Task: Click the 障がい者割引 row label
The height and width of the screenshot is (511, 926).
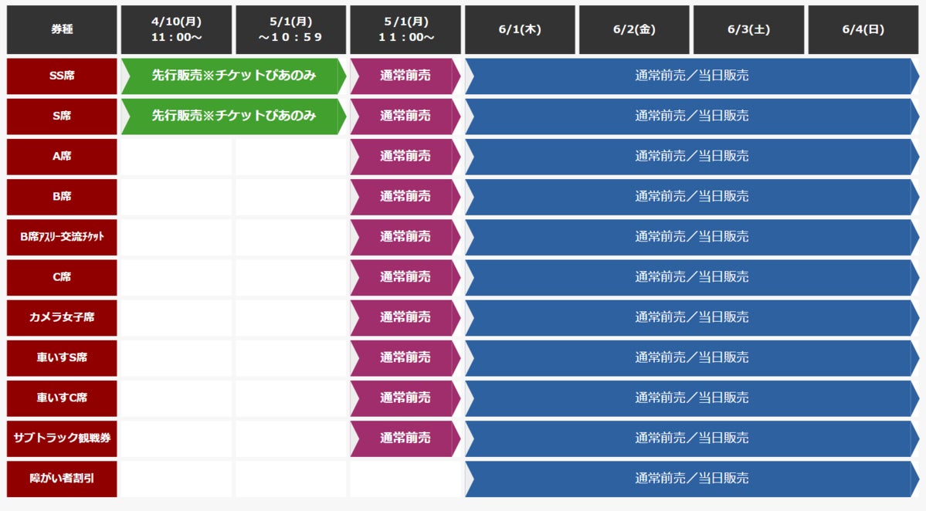Action: [x=62, y=479]
